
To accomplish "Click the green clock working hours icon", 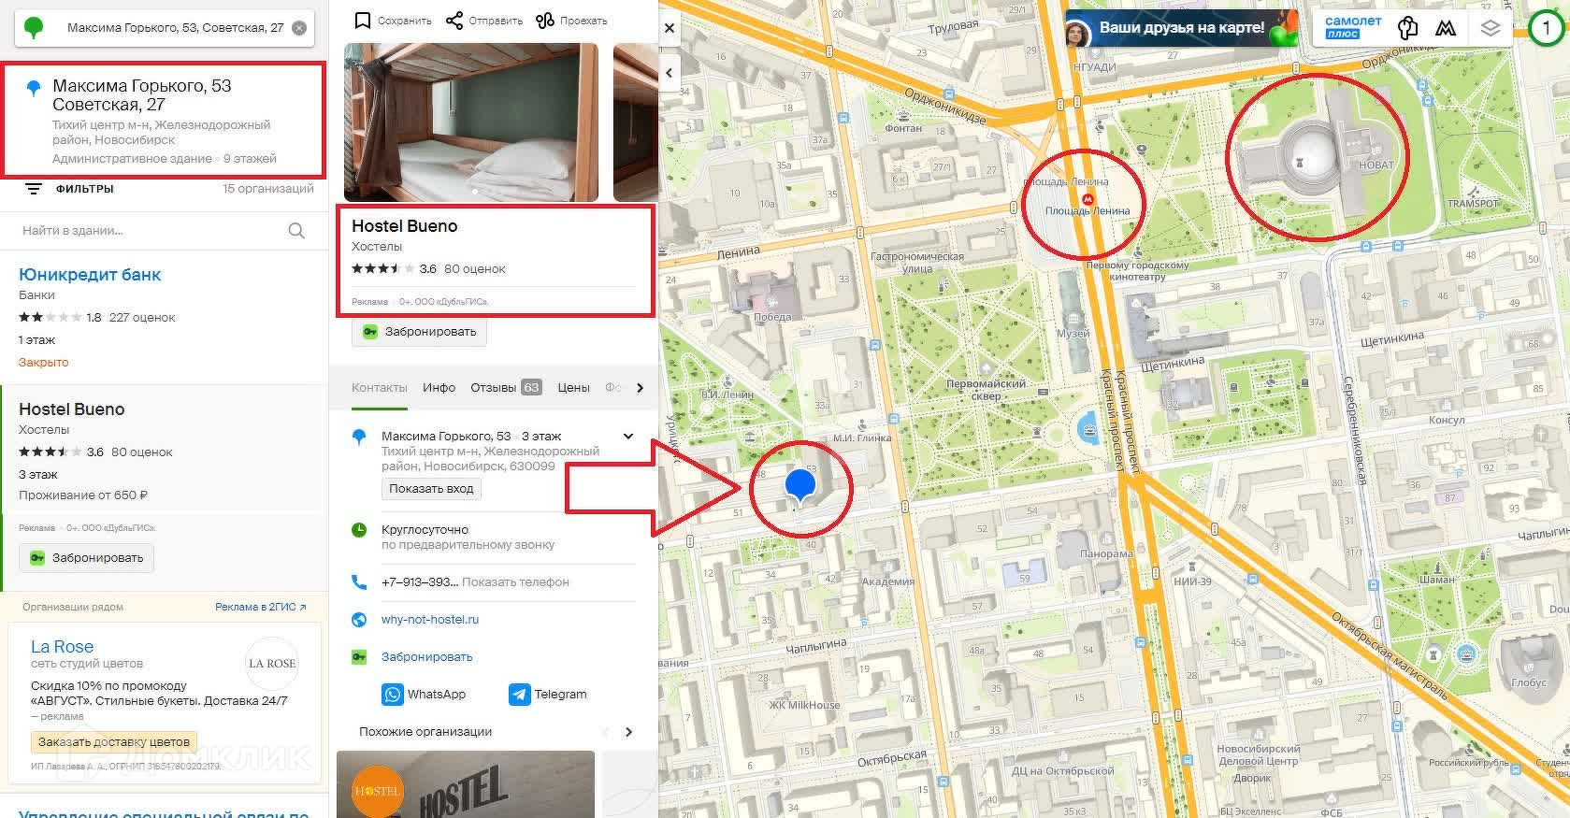I will click(x=359, y=530).
